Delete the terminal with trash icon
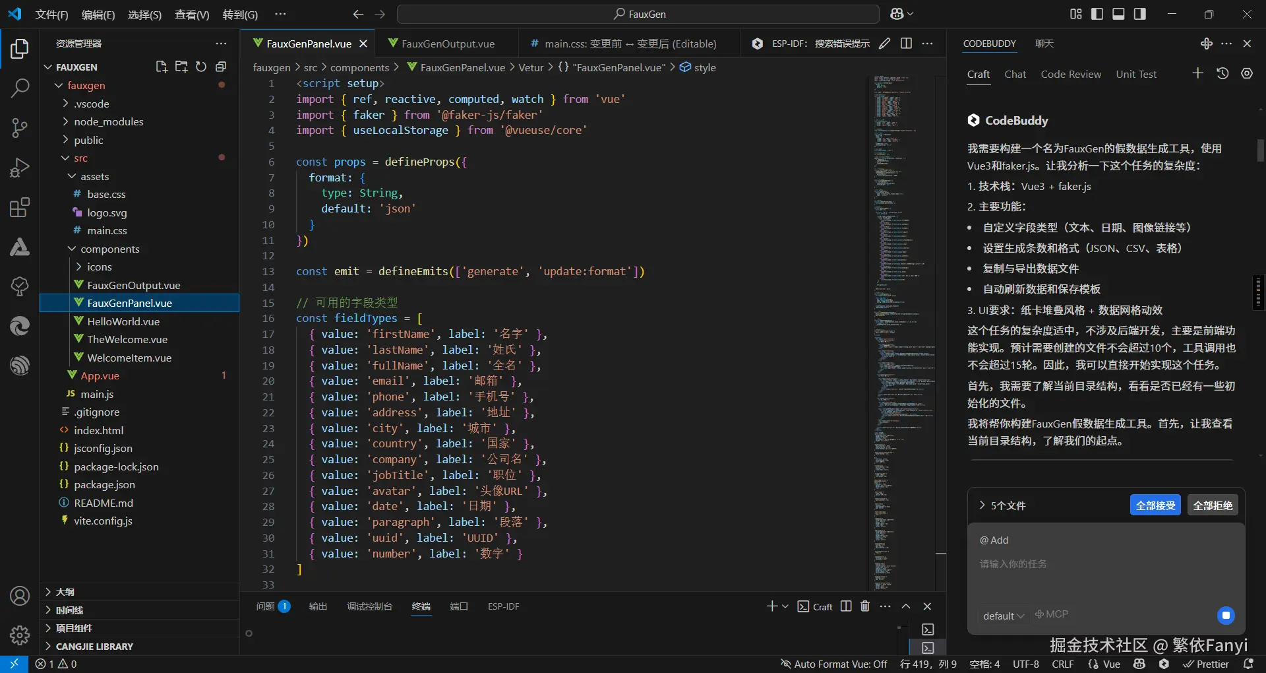 tap(865, 606)
